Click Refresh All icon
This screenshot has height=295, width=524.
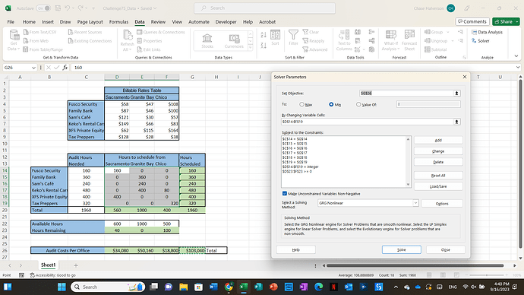[128, 36]
